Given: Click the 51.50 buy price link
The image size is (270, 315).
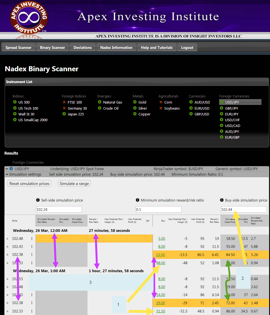Looking at the screenshot, I should [161, 311].
